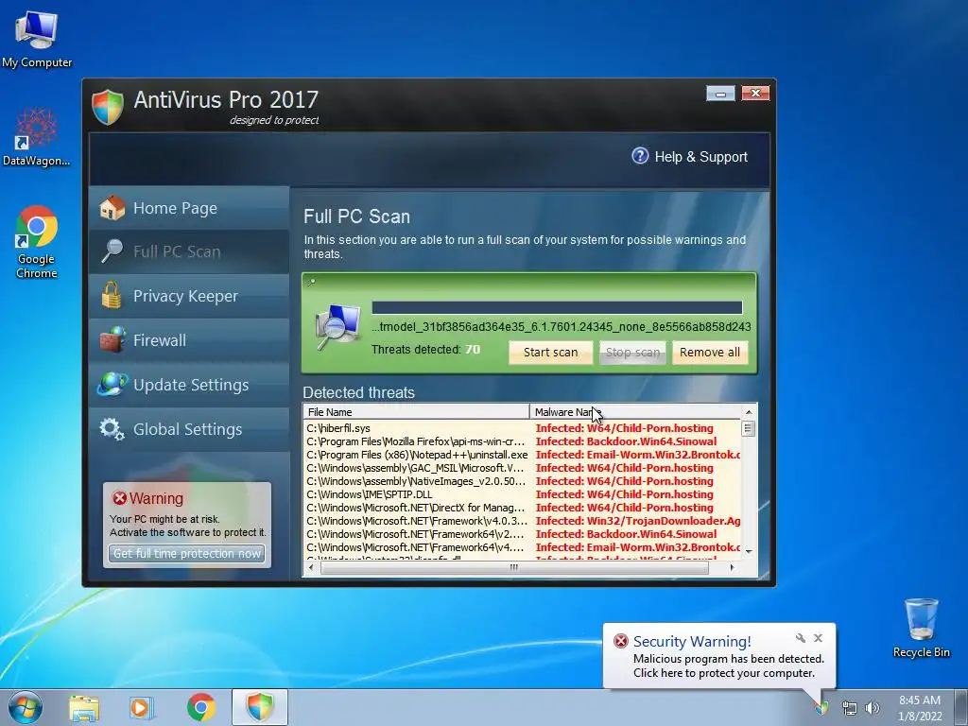This screenshot has width=968, height=726.
Task: Select the Framework\v4.0.3... file row
Action: click(x=522, y=521)
